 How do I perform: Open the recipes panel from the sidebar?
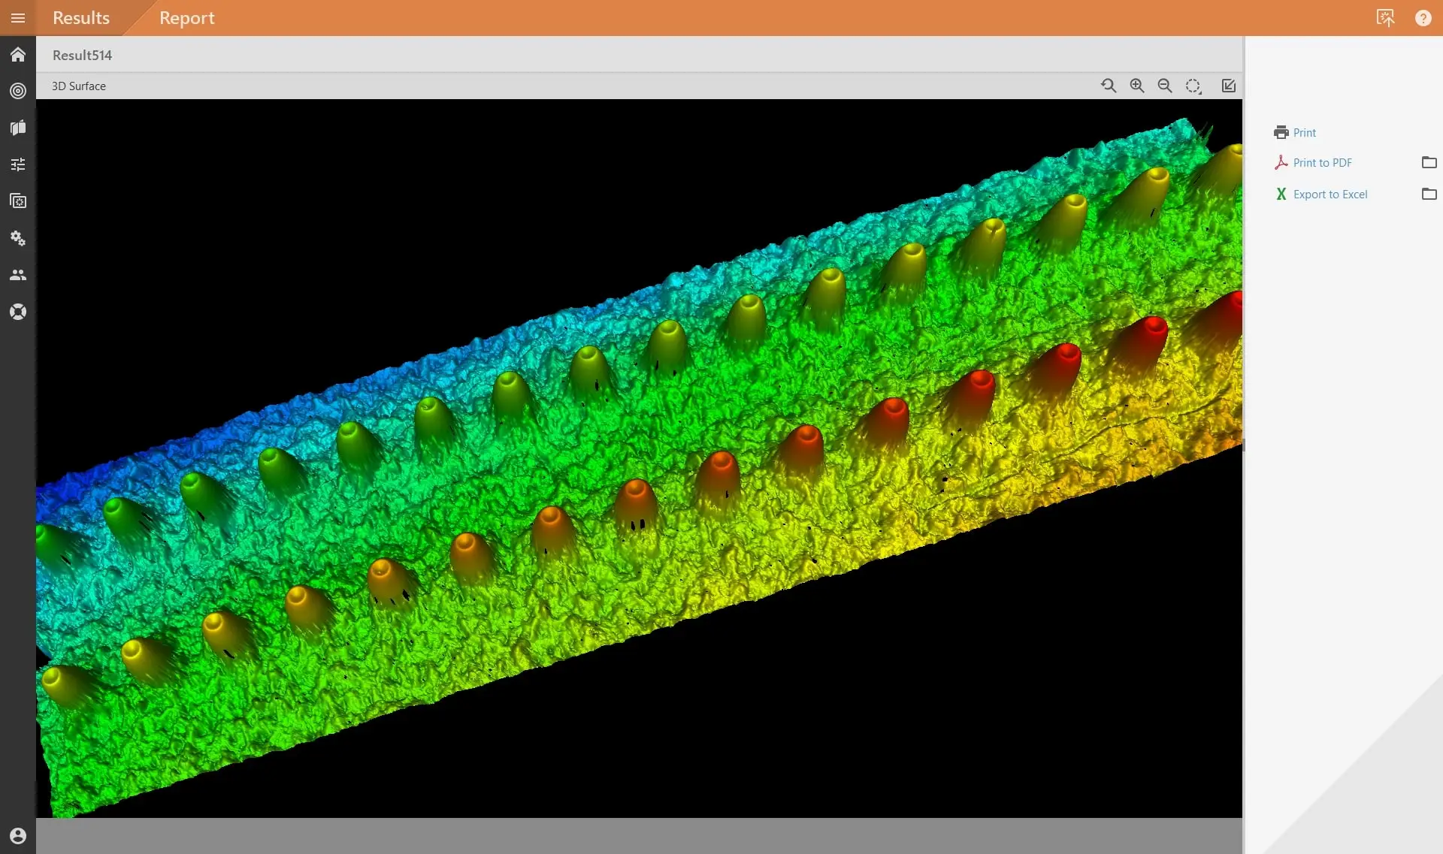pos(18,128)
